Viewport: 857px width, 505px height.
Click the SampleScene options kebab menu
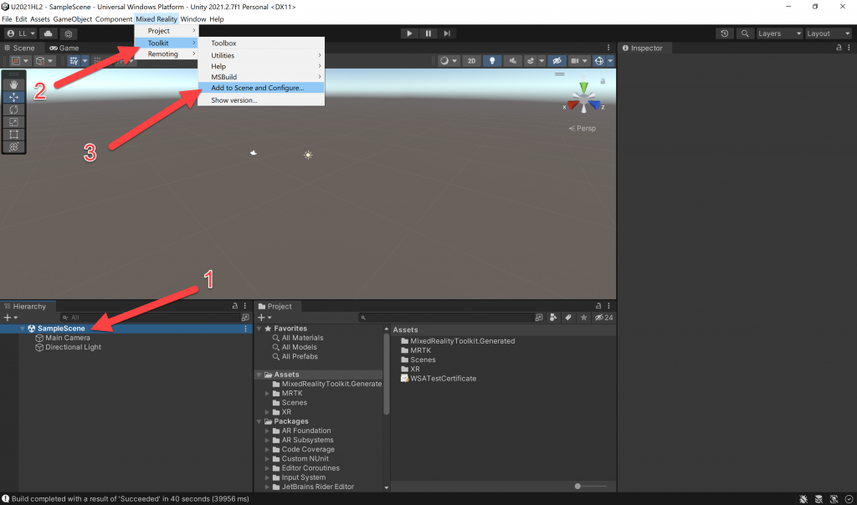(245, 329)
